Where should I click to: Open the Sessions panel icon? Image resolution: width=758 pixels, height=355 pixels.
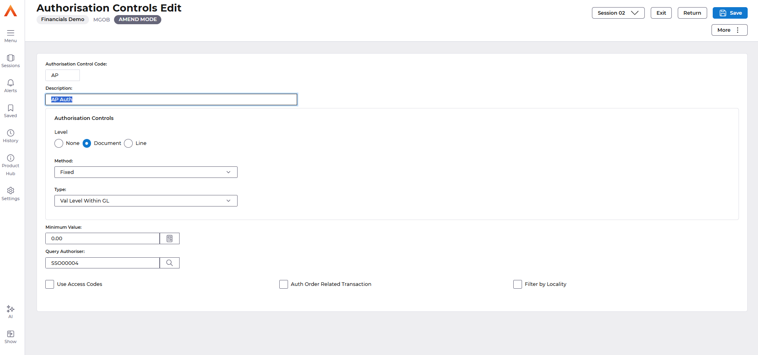11,58
